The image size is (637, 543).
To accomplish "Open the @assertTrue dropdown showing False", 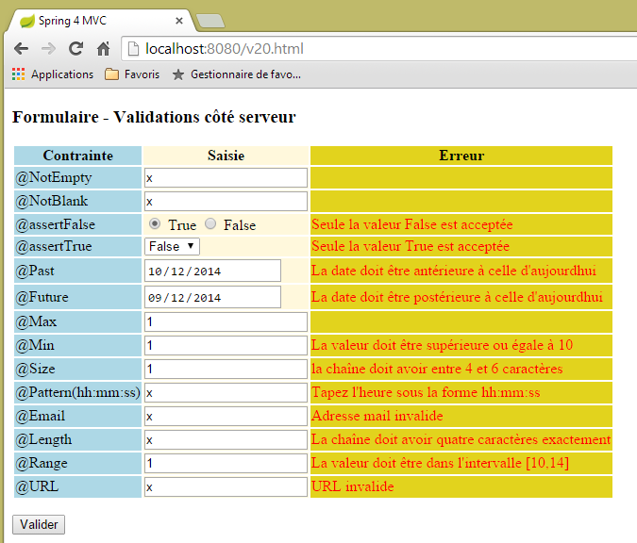I will click(172, 246).
